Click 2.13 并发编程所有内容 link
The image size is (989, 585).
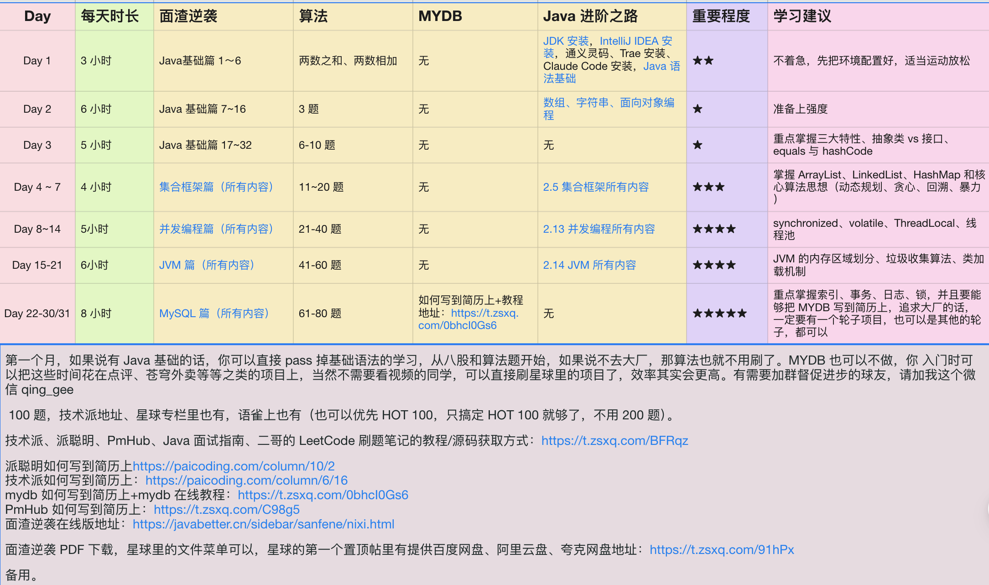599,229
